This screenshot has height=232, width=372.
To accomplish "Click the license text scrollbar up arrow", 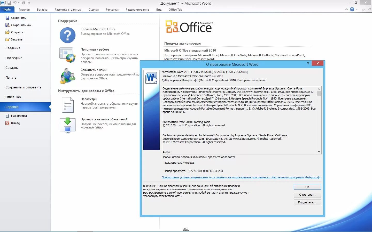I will (x=319, y=89).
